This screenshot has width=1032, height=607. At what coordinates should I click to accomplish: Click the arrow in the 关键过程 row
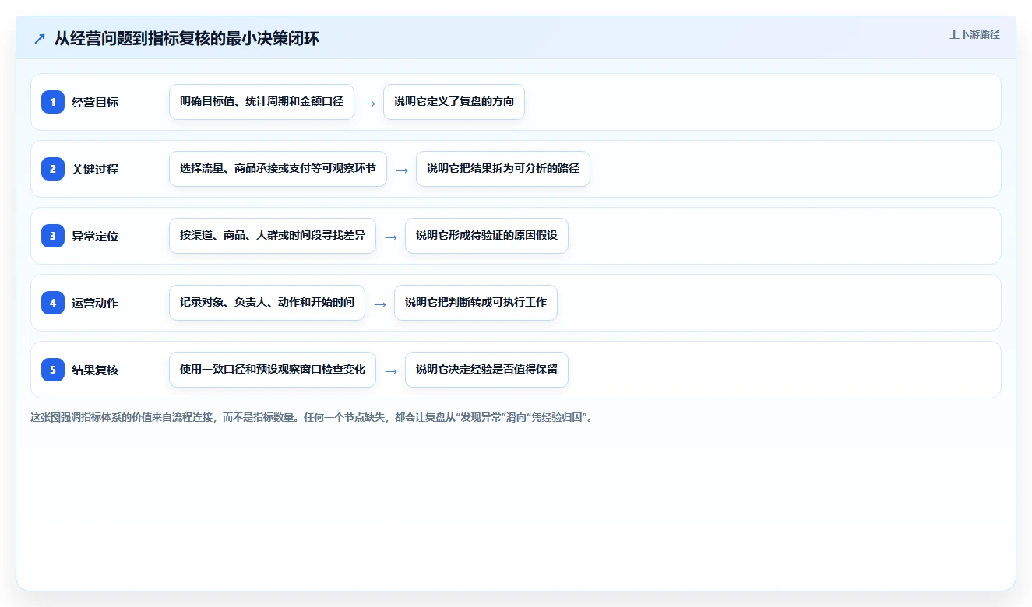[402, 170]
